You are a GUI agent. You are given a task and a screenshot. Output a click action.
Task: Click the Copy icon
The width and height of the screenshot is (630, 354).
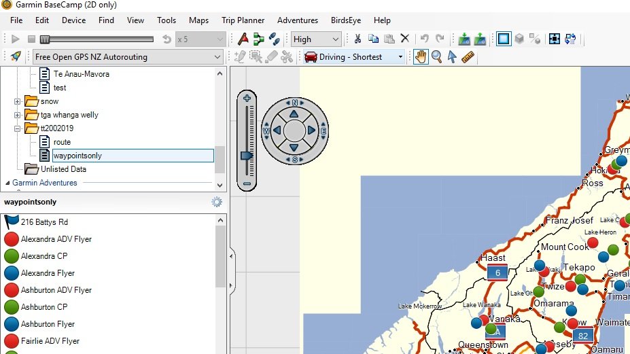tap(373, 39)
